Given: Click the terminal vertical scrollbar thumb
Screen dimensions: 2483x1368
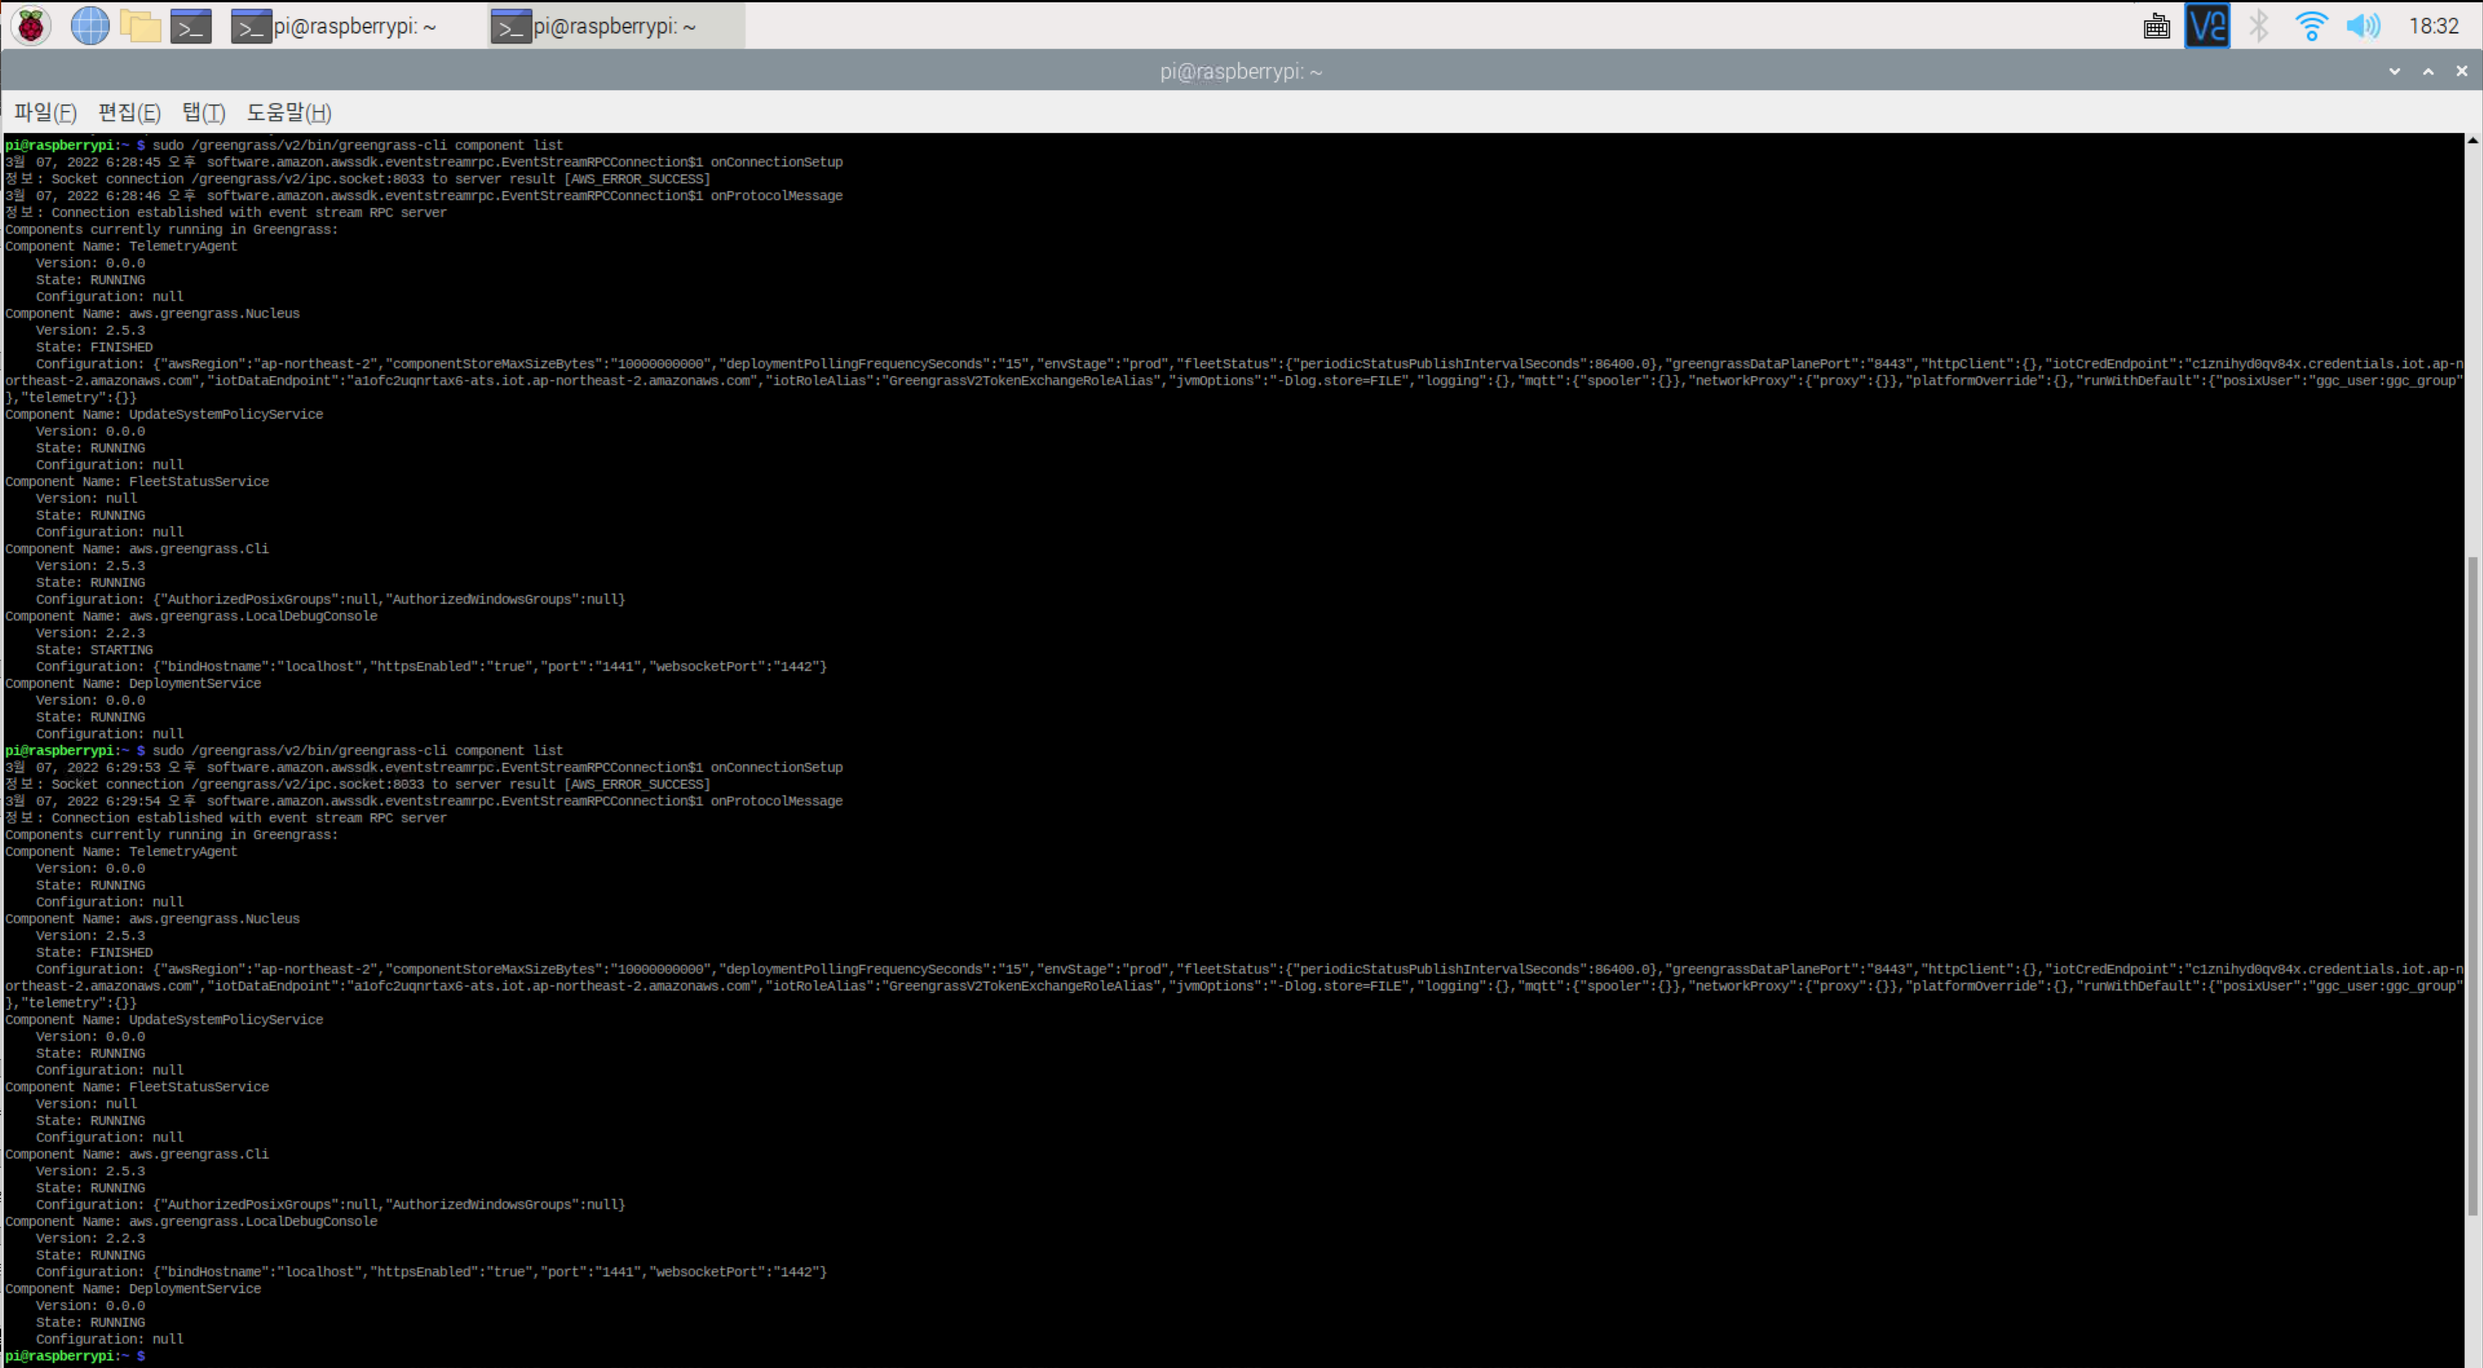Looking at the screenshot, I should (2473, 886).
